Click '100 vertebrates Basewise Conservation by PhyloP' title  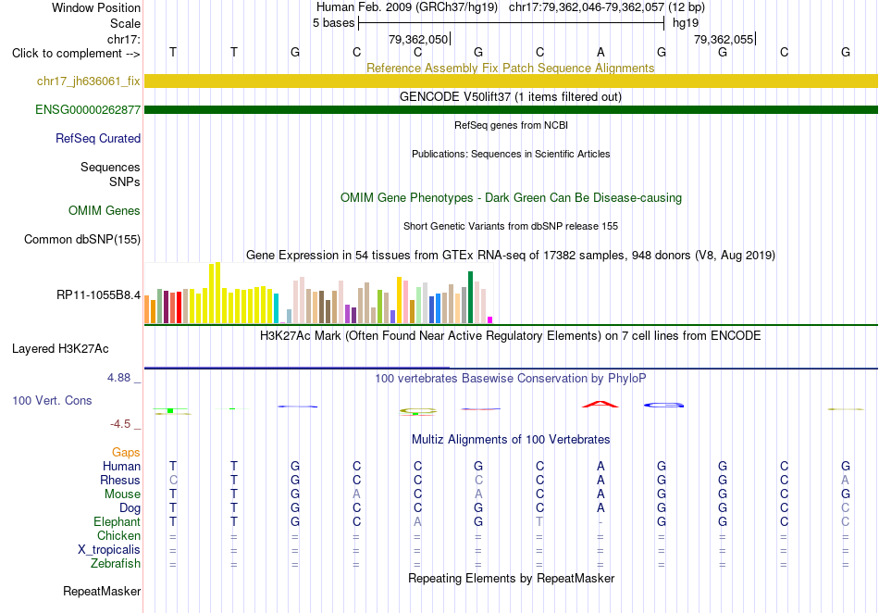(511, 379)
